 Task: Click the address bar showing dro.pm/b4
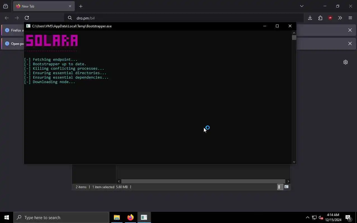point(184,18)
